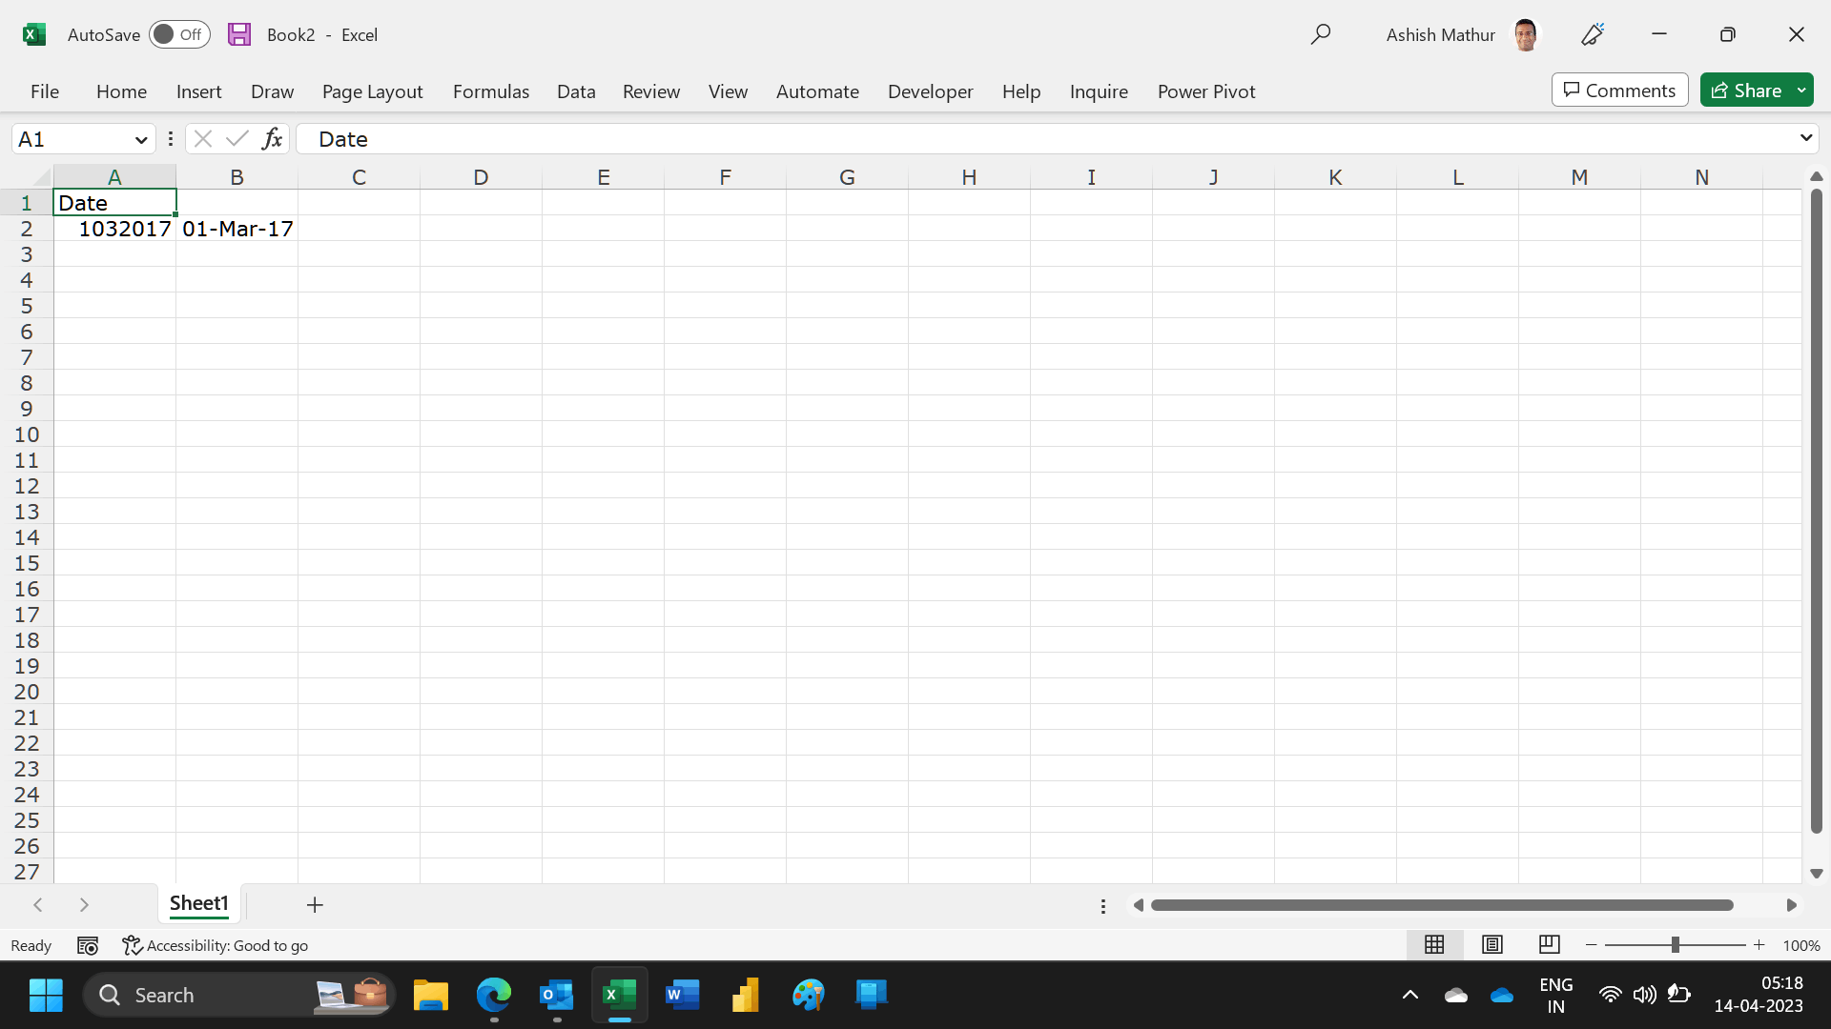Click the Normal view icon in status bar

coord(1434,944)
